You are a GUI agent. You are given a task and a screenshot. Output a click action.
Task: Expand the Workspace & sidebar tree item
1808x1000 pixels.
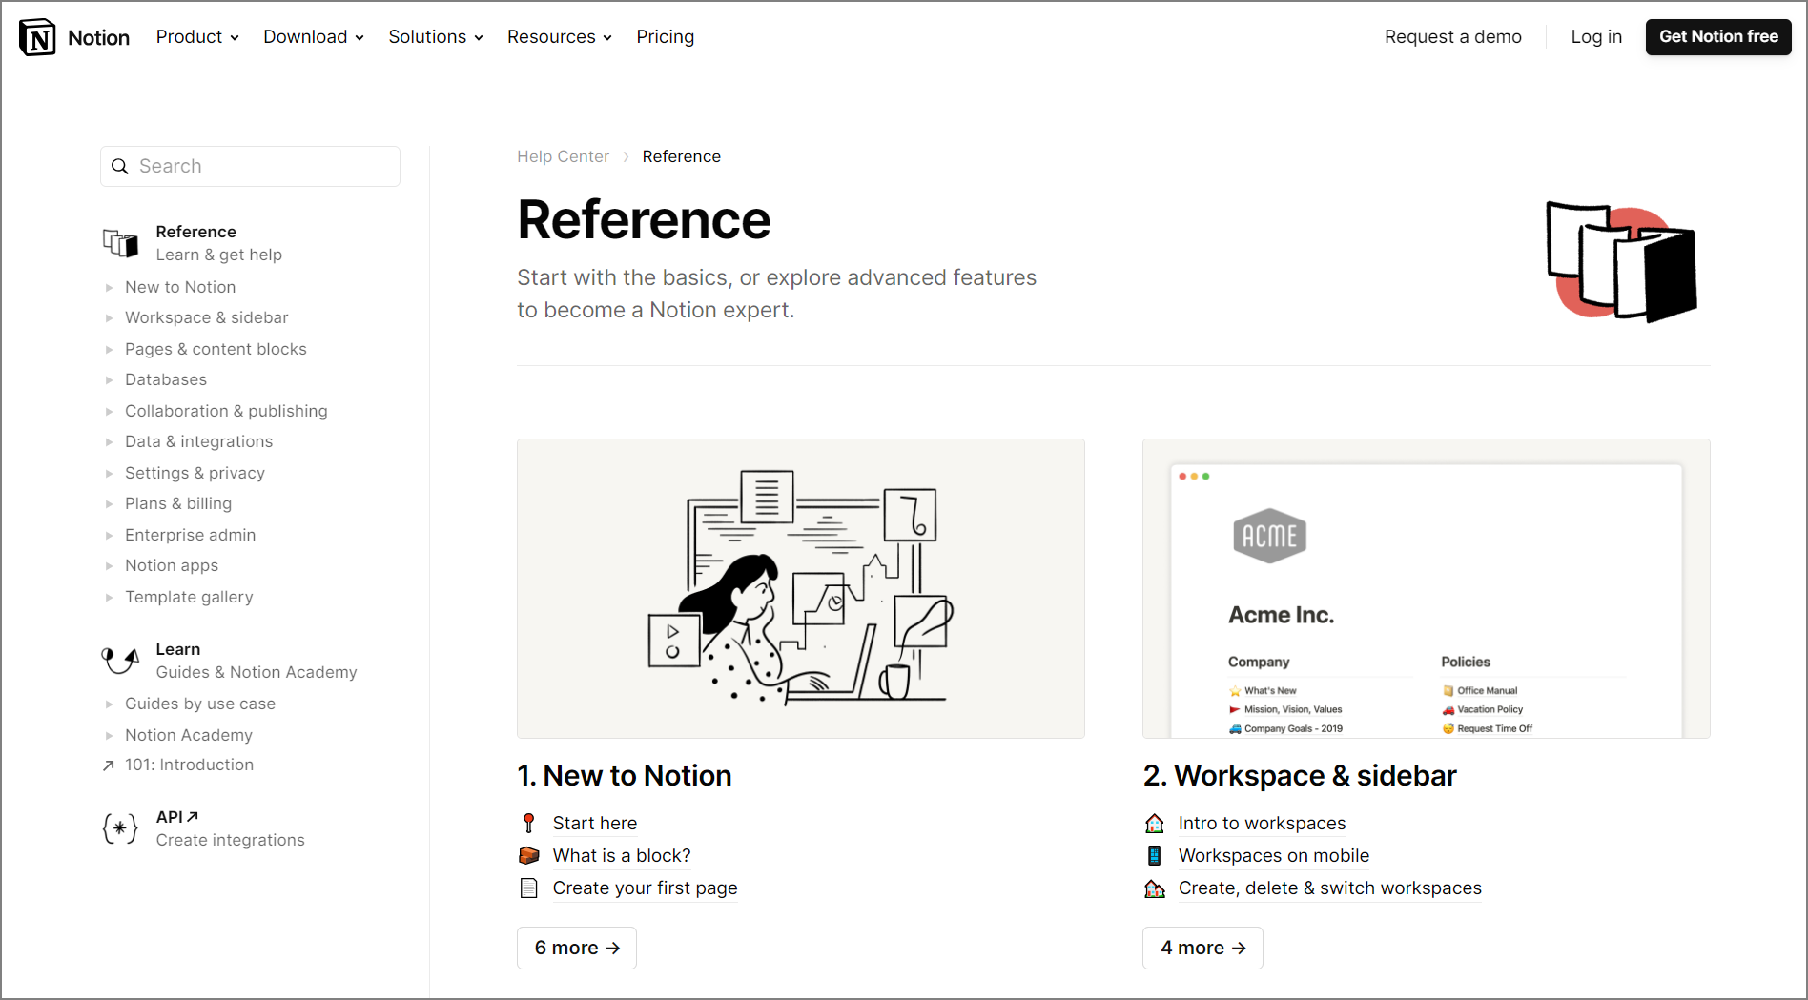coord(110,317)
